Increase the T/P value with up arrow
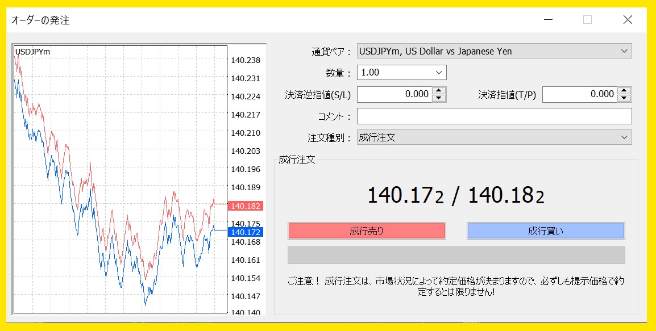Screen dimensions: 656x331 coord(624,91)
